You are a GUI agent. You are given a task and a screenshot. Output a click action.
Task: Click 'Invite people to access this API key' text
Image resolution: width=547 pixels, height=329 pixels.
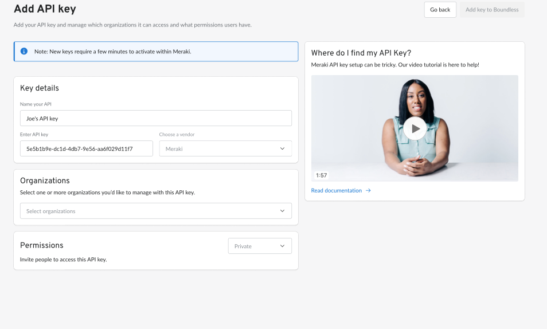point(64,260)
